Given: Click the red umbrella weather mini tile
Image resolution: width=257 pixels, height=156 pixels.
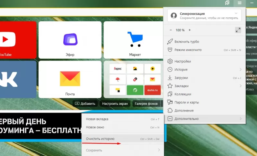Looking at the screenshot, I should click(118, 79).
